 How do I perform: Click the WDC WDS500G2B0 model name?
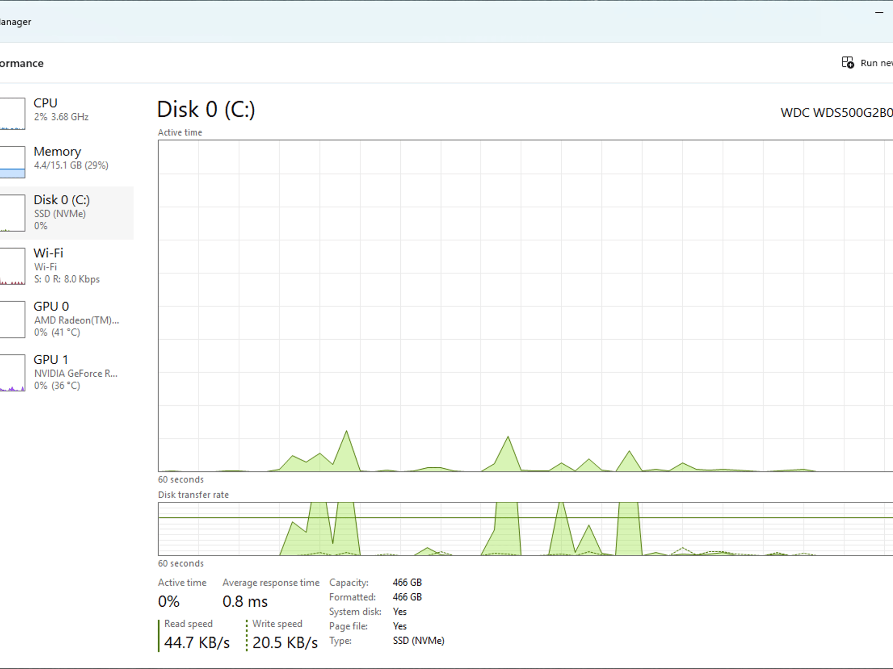tap(836, 113)
